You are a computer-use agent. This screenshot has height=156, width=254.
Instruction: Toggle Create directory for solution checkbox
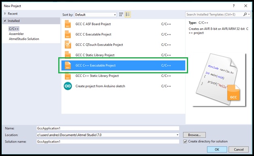click(x=185, y=141)
